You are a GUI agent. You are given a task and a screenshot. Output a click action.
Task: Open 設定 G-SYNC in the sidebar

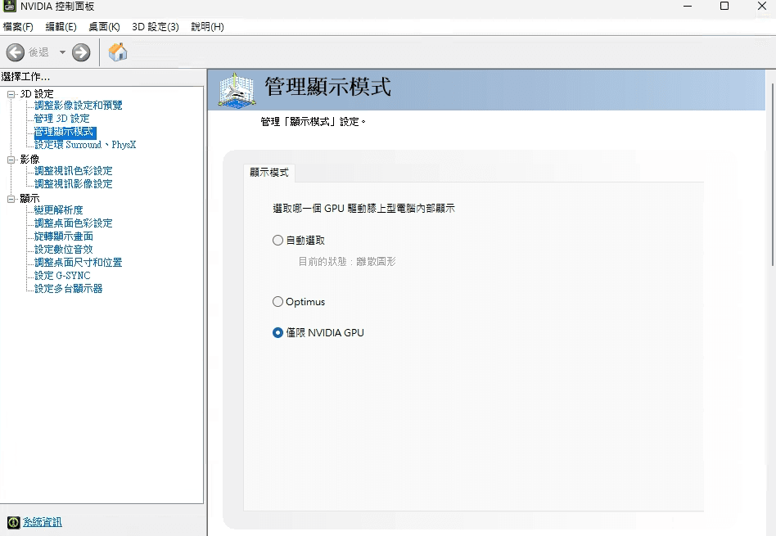[61, 275]
